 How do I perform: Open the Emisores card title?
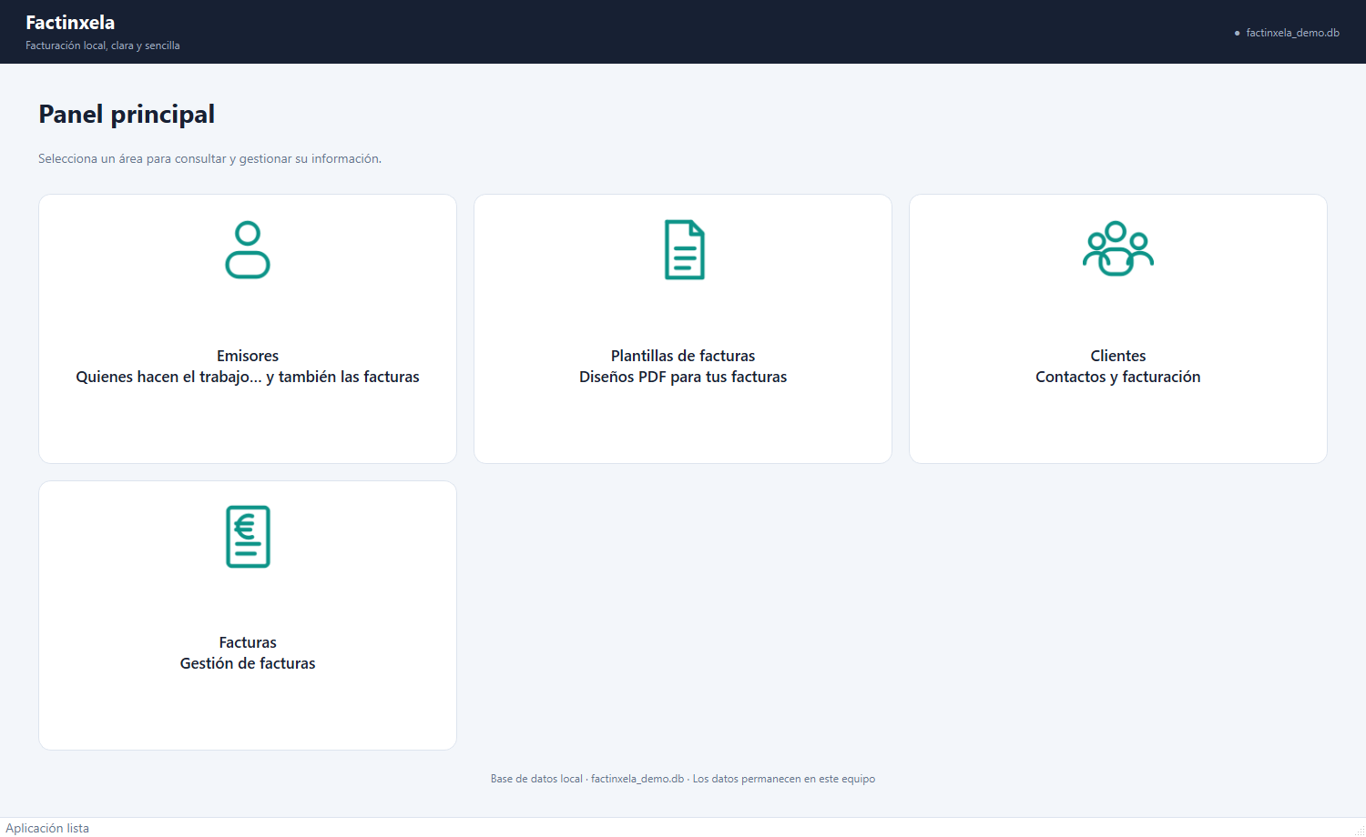coord(248,356)
